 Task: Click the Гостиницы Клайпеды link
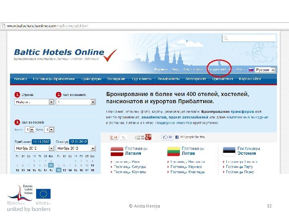click(187, 172)
